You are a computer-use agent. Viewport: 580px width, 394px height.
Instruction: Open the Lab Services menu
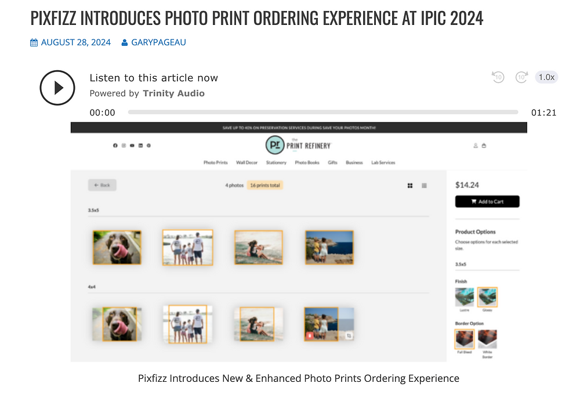383,162
